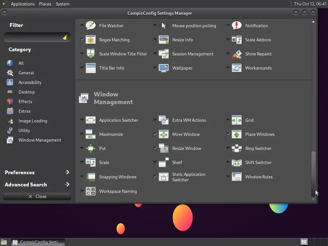The image size is (328, 246).
Task: Enable the Ring Switcher checkbox
Action: (228, 148)
